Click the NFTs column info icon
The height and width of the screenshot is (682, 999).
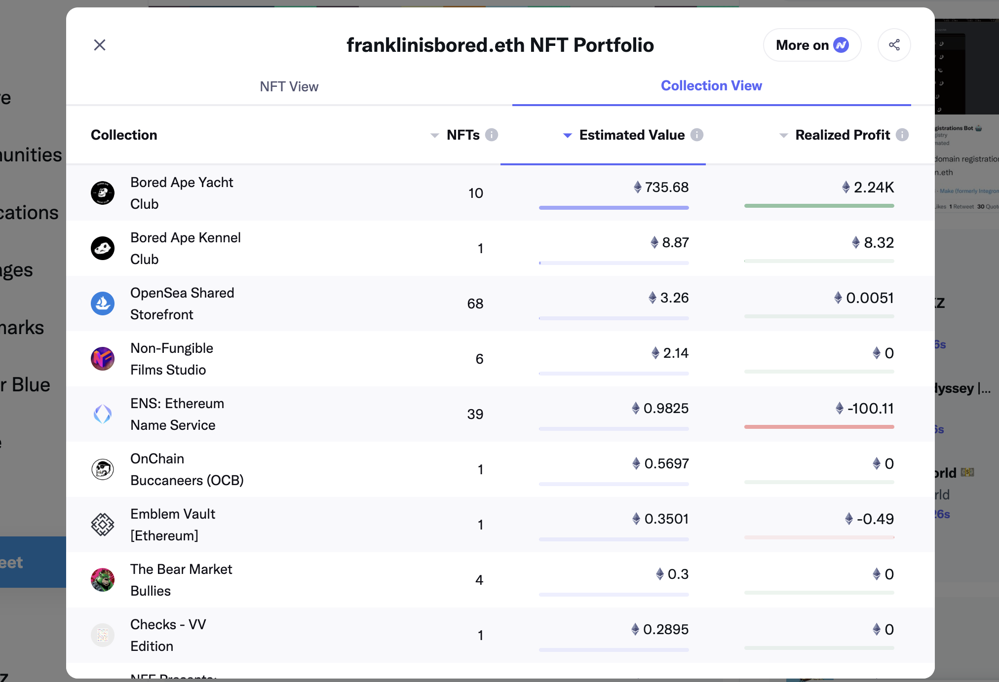click(x=491, y=135)
